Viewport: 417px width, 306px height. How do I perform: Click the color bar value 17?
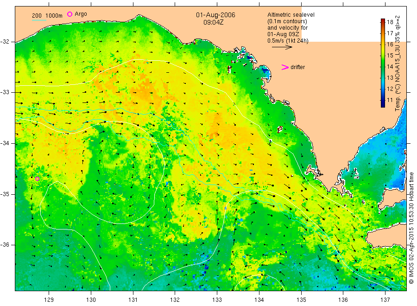(x=390, y=33)
